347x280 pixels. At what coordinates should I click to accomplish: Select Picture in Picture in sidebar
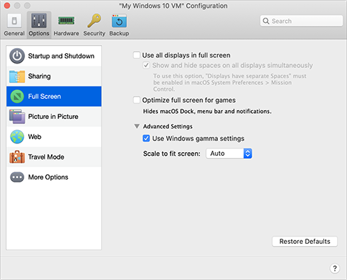[54, 117]
